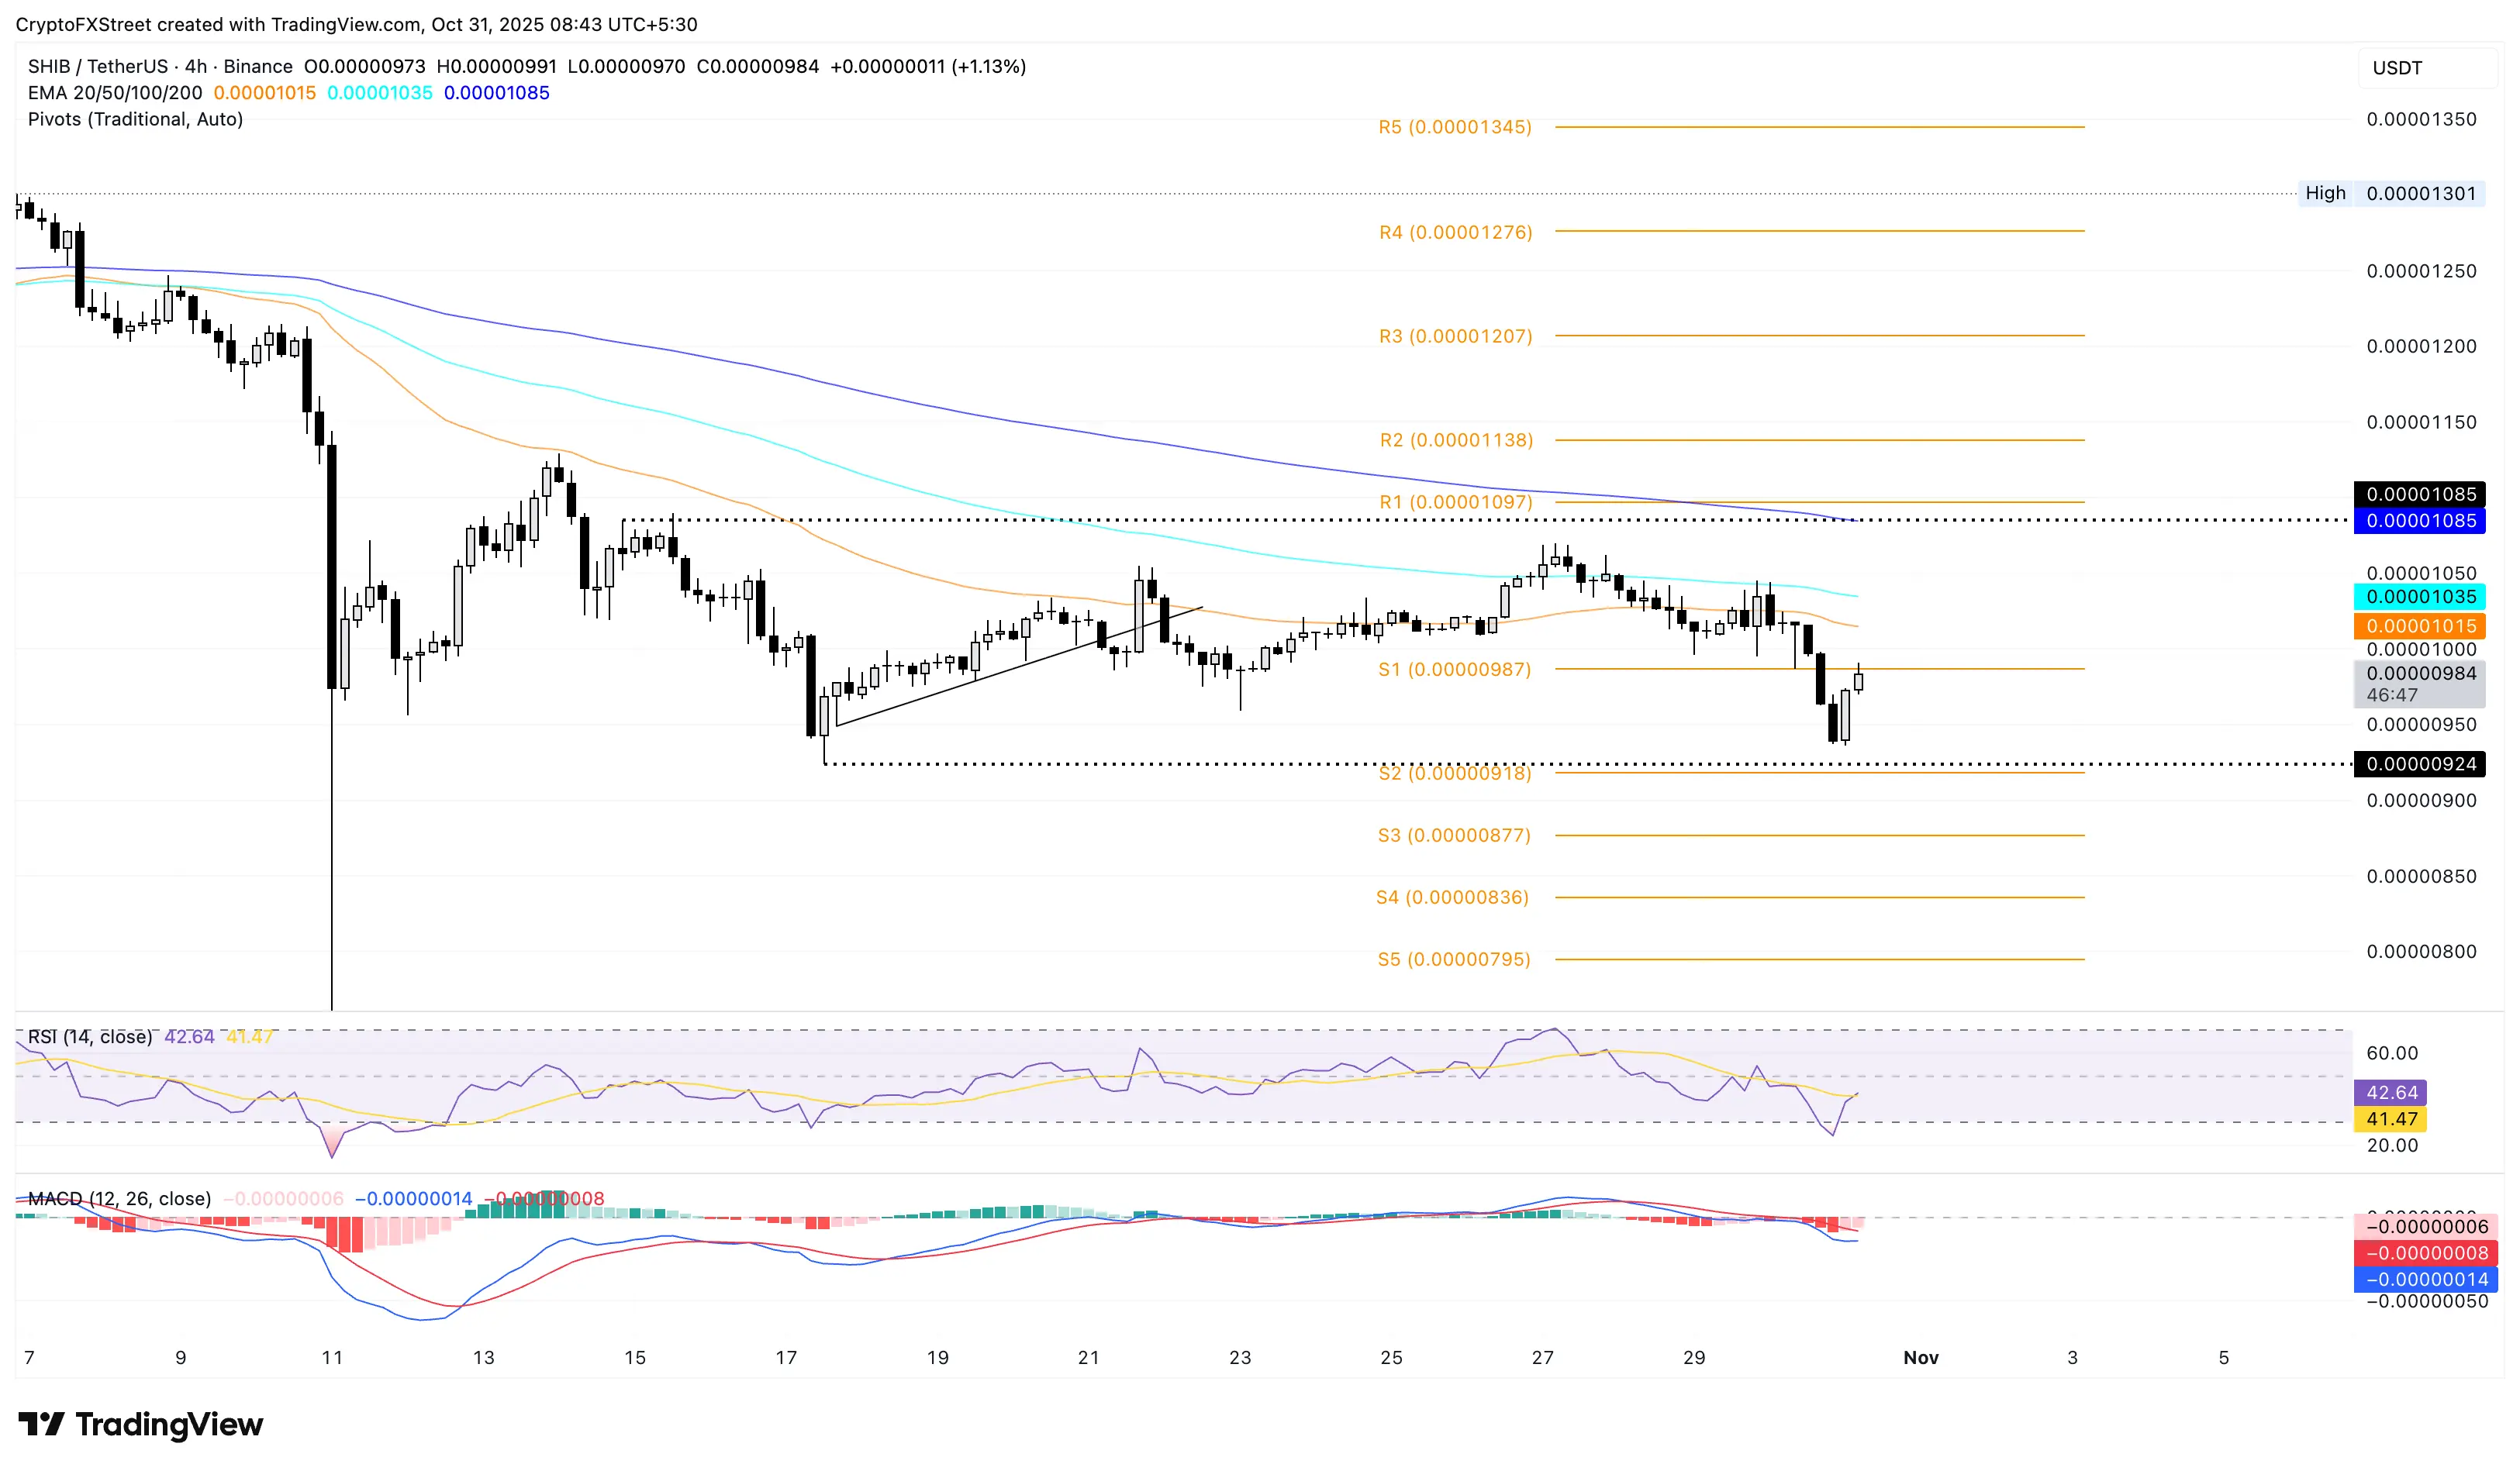Toggle the USDT currency display
The height and width of the screenshot is (1471, 2520).
tap(2397, 68)
